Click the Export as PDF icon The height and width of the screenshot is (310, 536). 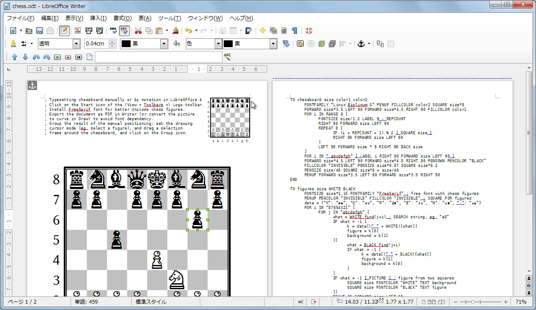coord(78,31)
